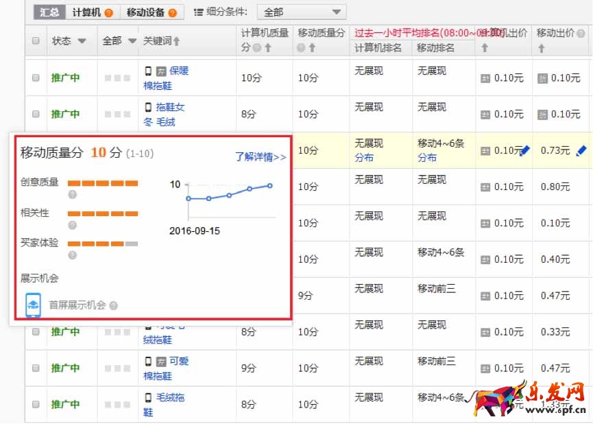Click the help icon on the 移动出价 column header
Screen dimensions: 593x424
tap(579, 33)
